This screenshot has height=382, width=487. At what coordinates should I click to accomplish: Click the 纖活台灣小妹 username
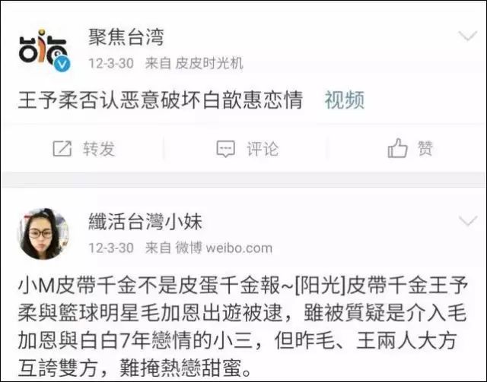pos(145,222)
